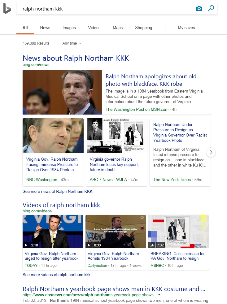Advance news carousel with right chevron

pos(211,152)
